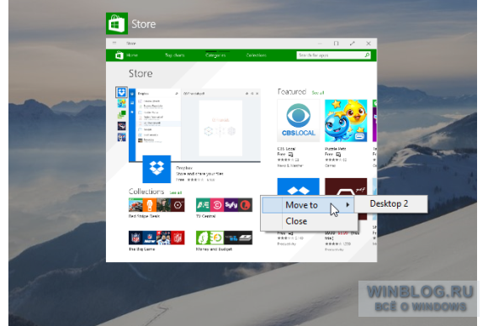
Task: Switch to Collections tab
Action: coord(256,55)
